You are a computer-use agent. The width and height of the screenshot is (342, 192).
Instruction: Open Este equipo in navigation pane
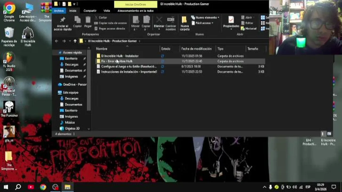[71, 93]
